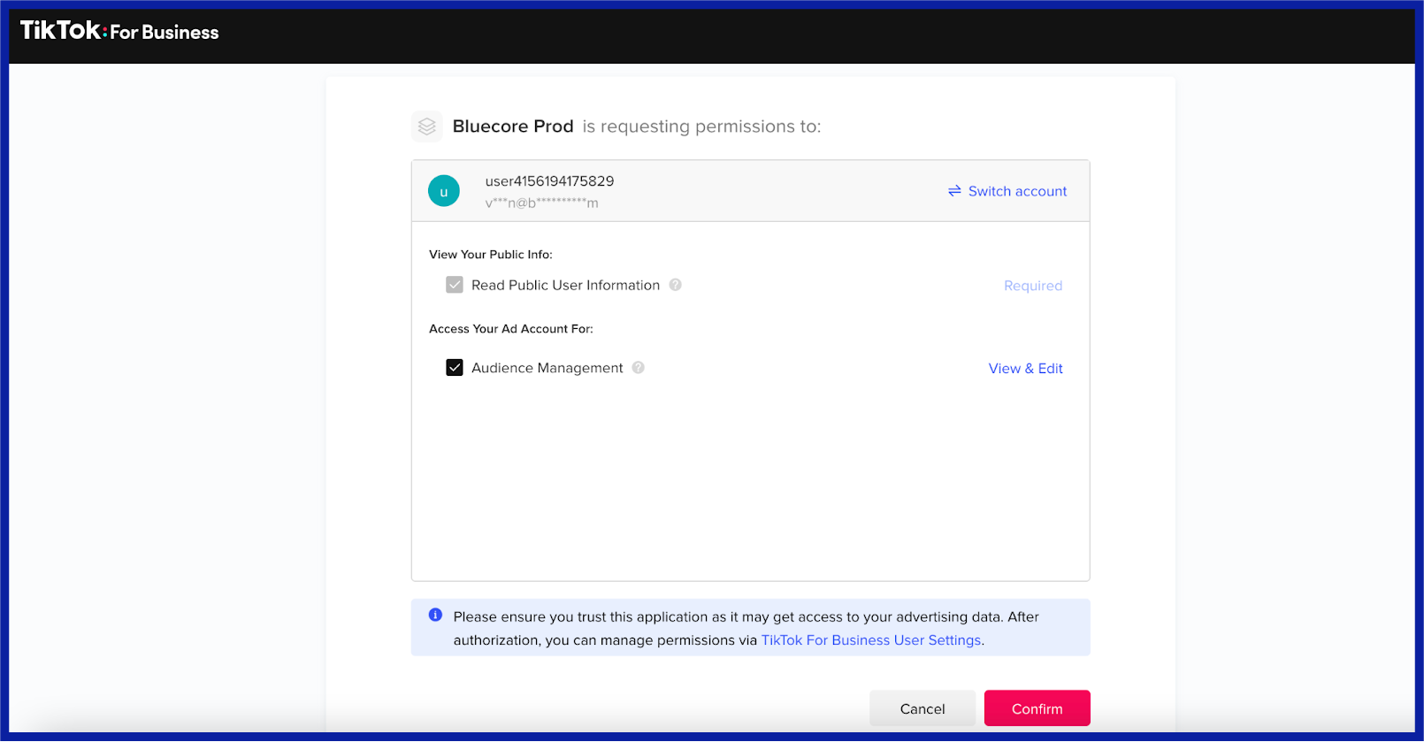Image resolution: width=1424 pixels, height=742 pixels.
Task: Click the Cancel button
Action: (923, 708)
